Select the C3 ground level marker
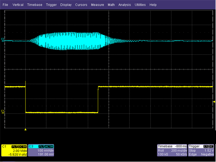 (3, 39)
